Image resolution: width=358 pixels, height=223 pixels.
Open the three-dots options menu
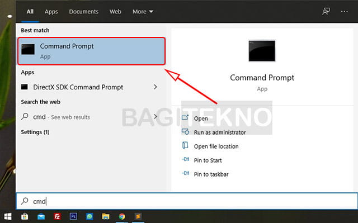click(x=345, y=11)
